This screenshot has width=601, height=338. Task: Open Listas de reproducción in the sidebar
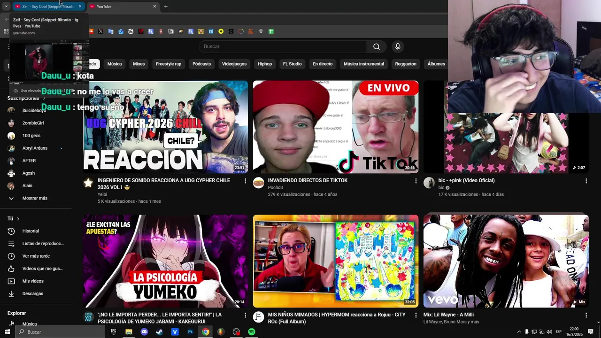(36, 244)
